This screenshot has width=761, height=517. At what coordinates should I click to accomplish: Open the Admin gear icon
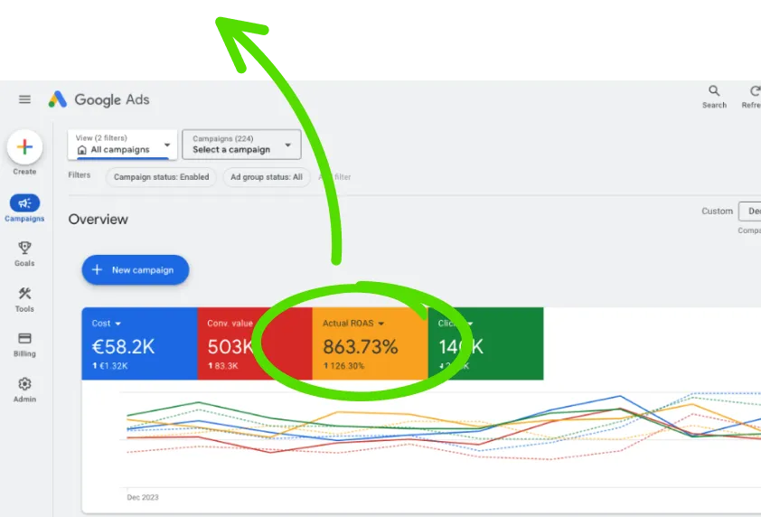24,385
